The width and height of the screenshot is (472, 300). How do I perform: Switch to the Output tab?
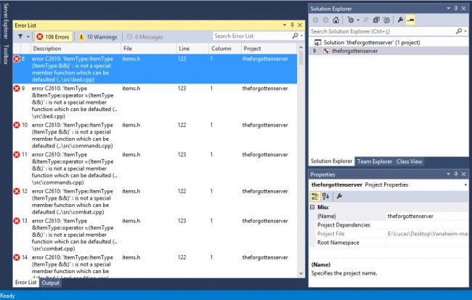[x=50, y=283]
